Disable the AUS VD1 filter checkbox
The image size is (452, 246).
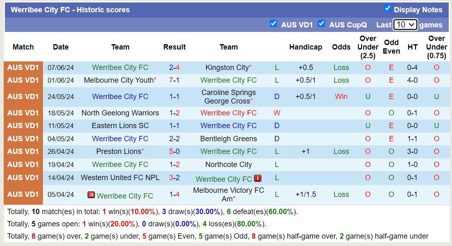tap(273, 24)
